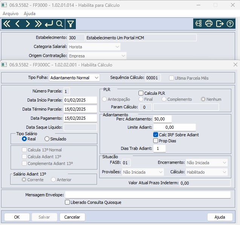This screenshot has height=225, width=240.
Task: Open Origem Contratação dropdown
Action: (x=97, y=56)
